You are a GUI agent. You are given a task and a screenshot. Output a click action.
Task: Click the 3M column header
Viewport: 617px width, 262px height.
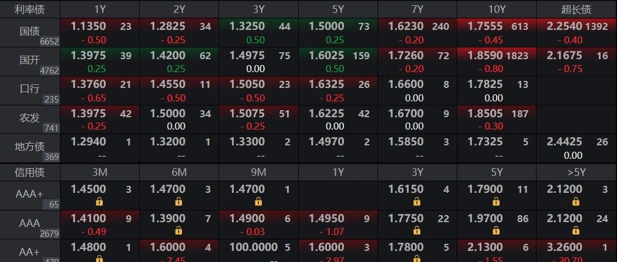click(x=100, y=172)
